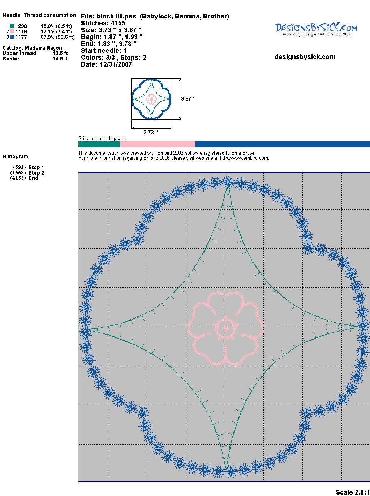Select the End entry in Histogram
The width and height of the screenshot is (370, 496).
[33, 178]
